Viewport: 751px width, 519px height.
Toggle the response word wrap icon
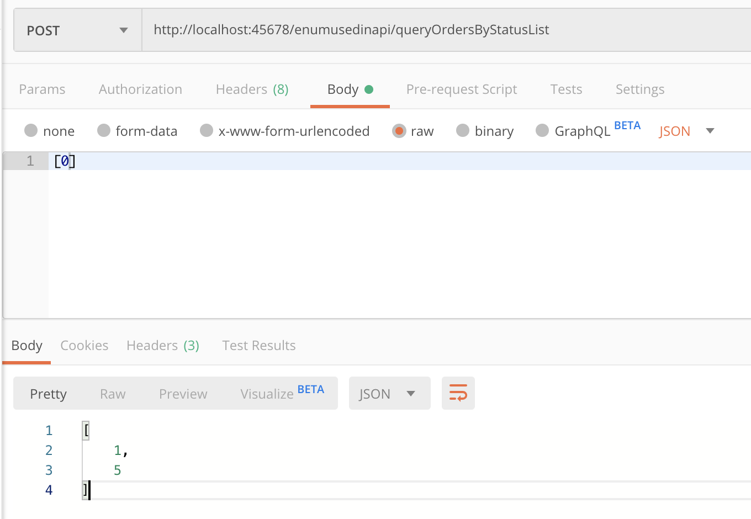click(x=458, y=393)
